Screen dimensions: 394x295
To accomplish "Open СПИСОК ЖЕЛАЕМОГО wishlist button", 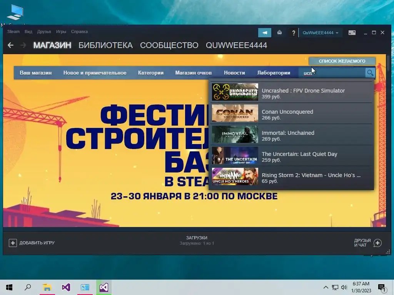I will 342,61.
